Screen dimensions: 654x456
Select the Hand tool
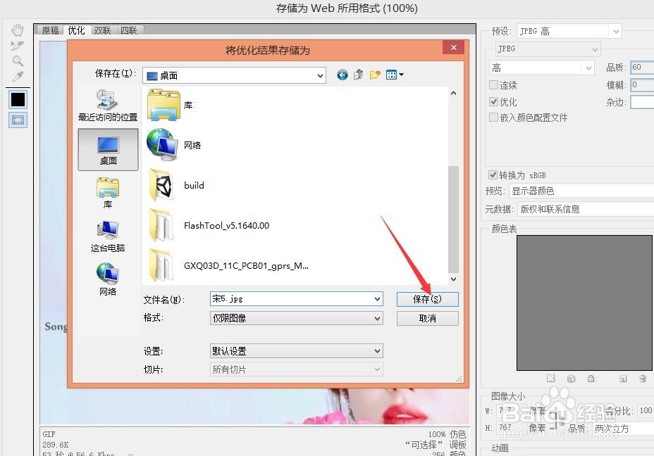click(18, 29)
